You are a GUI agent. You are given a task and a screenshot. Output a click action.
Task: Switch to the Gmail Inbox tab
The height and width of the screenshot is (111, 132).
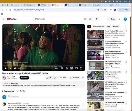[x=16, y=5]
